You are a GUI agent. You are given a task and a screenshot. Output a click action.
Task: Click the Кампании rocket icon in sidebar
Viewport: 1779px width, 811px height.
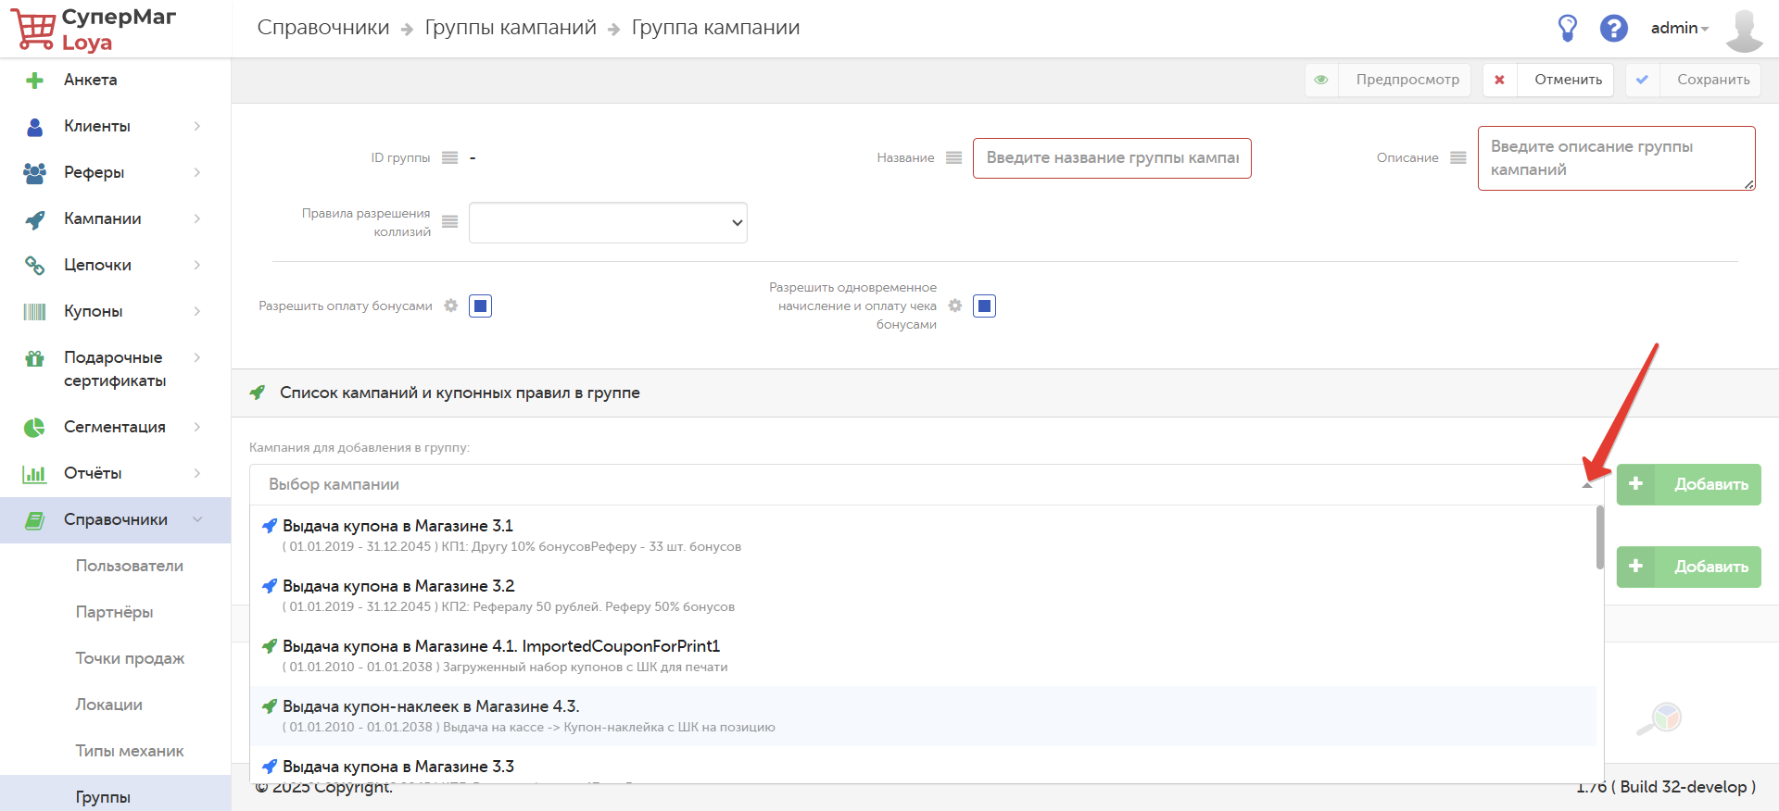[x=34, y=219]
